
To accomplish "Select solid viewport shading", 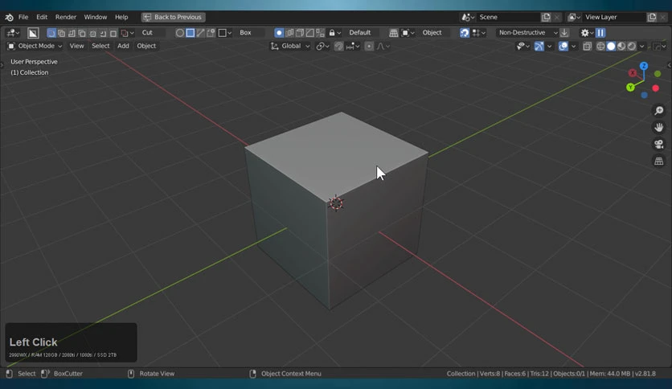I will point(611,47).
